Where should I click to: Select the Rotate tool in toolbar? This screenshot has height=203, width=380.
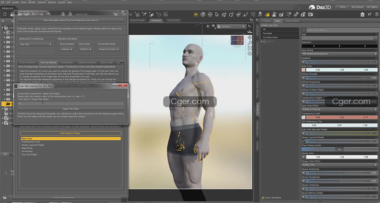pos(231,15)
